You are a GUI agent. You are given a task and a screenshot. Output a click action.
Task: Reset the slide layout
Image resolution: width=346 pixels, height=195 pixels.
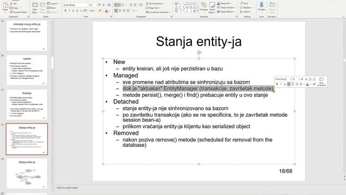(51, 8)
